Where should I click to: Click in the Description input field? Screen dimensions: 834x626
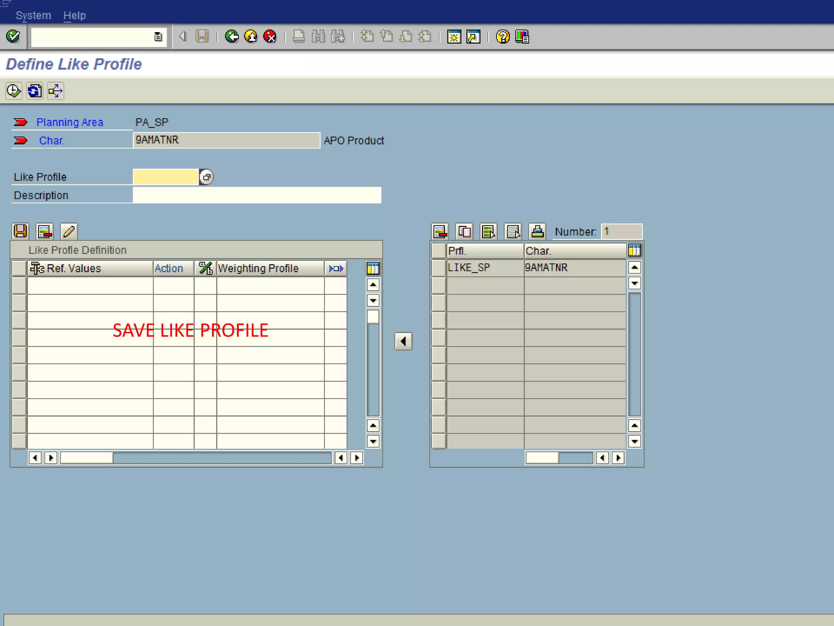coord(257,195)
